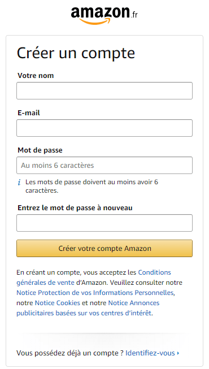Image resolution: width=209 pixels, height=369 pixels.
Task: Click the blue info icon under password field
Action: click(19, 182)
